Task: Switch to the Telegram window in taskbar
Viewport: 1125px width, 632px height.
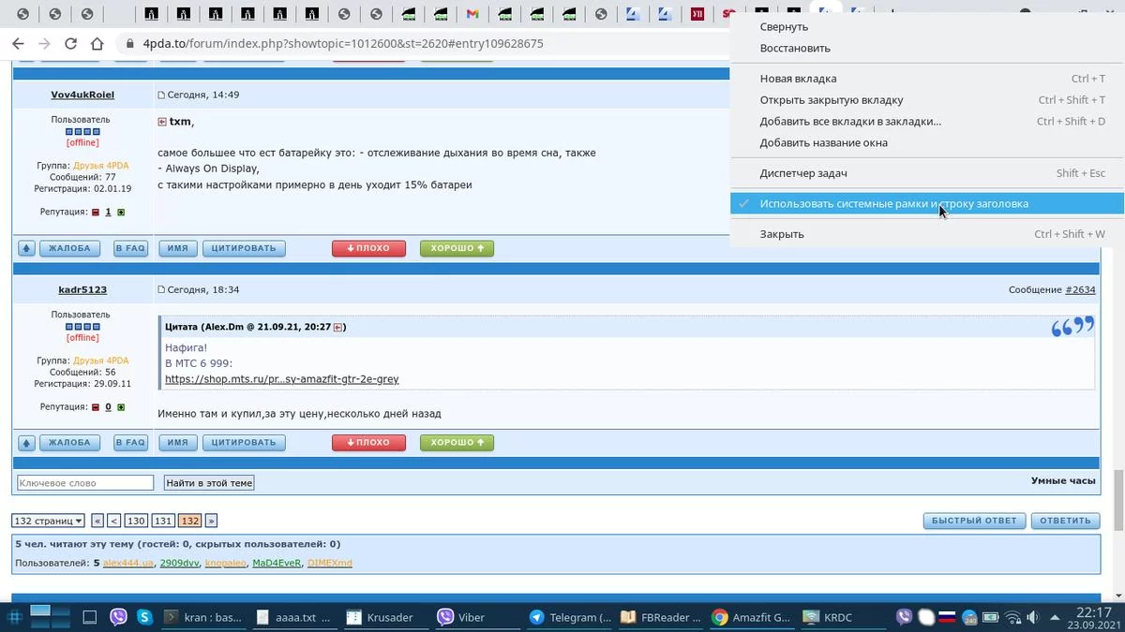Action: (x=570, y=617)
